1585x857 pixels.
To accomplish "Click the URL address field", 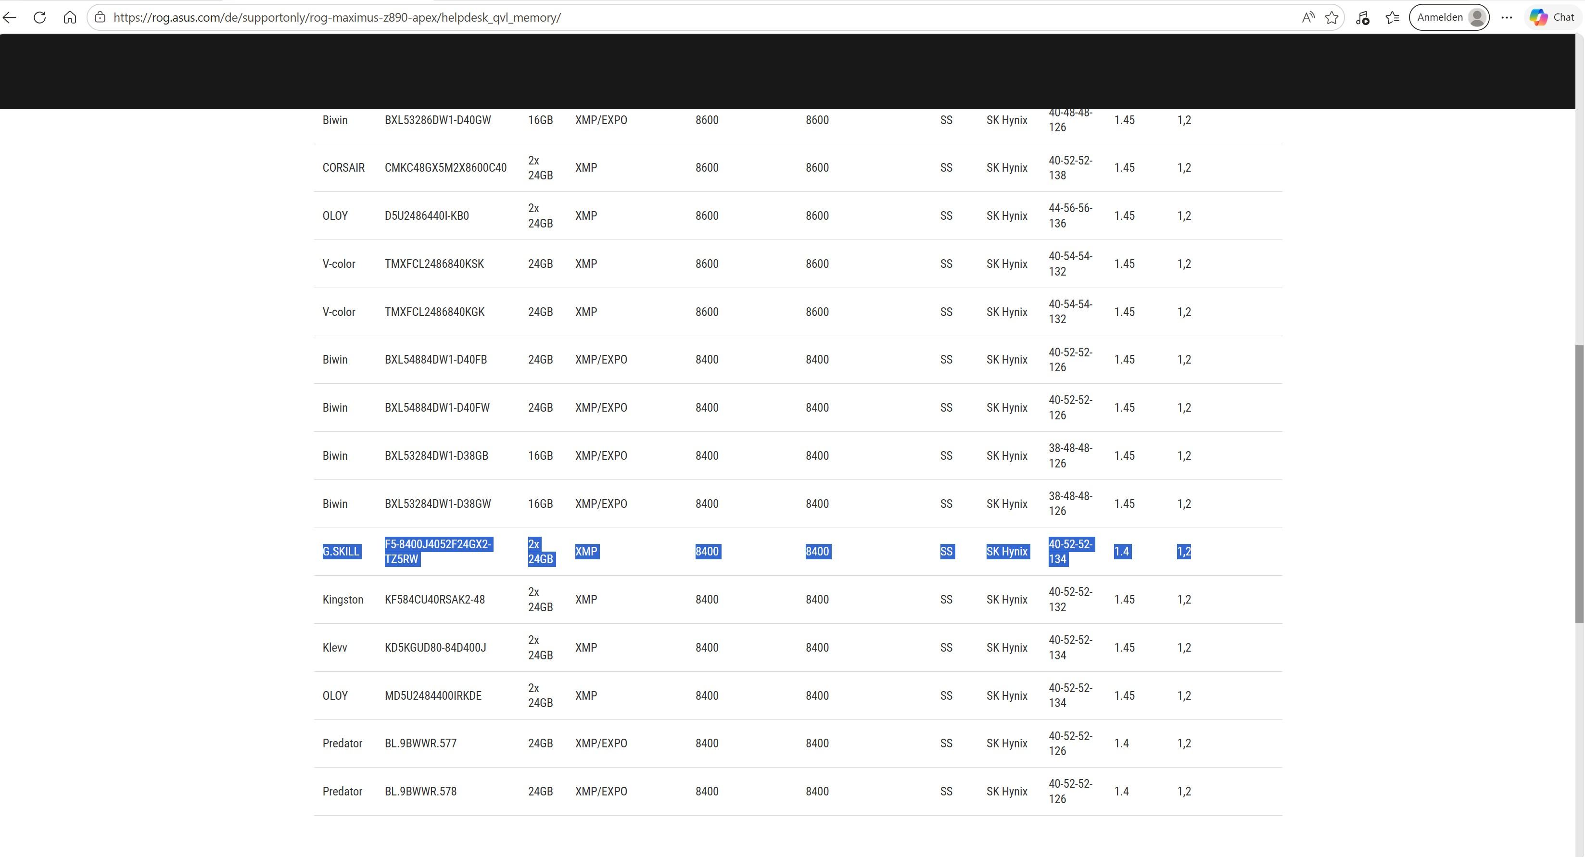I will [x=677, y=17].
